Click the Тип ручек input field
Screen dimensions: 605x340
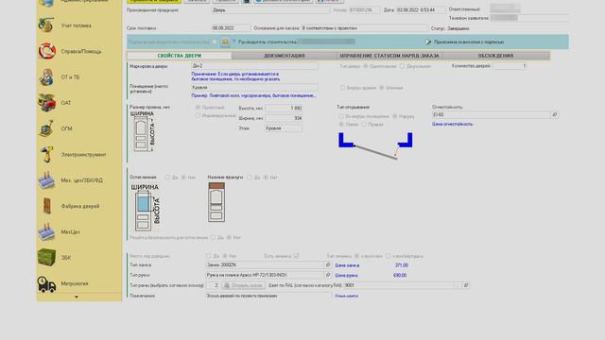pos(265,275)
